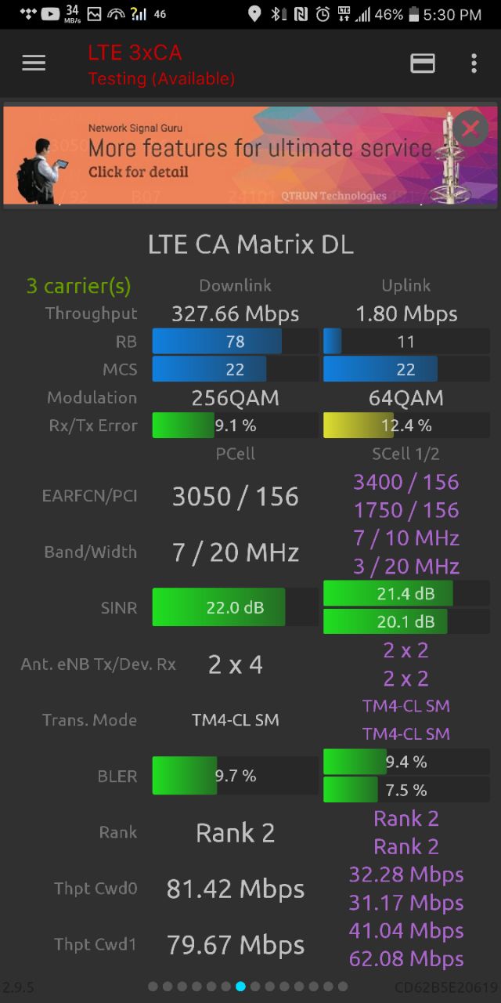The image size is (501, 1003).
Task: Tap the PCell BLER 9.7 % bar
Action: pyautogui.click(x=235, y=776)
